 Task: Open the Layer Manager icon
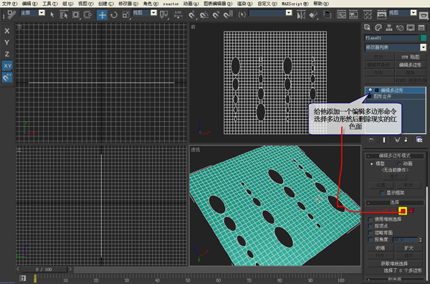tap(328, 14)
